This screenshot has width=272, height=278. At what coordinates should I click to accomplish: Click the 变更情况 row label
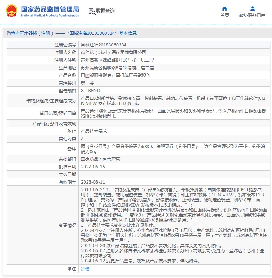pyautogui.click(x=67, y=225)
